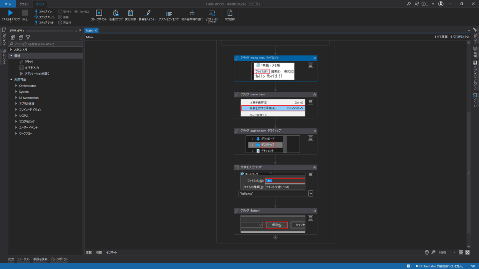Open options menu of クリック 'outline item デスクトップ' activity

(310, 138)
